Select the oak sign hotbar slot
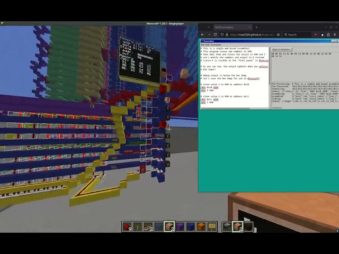 tap(212, 227)
